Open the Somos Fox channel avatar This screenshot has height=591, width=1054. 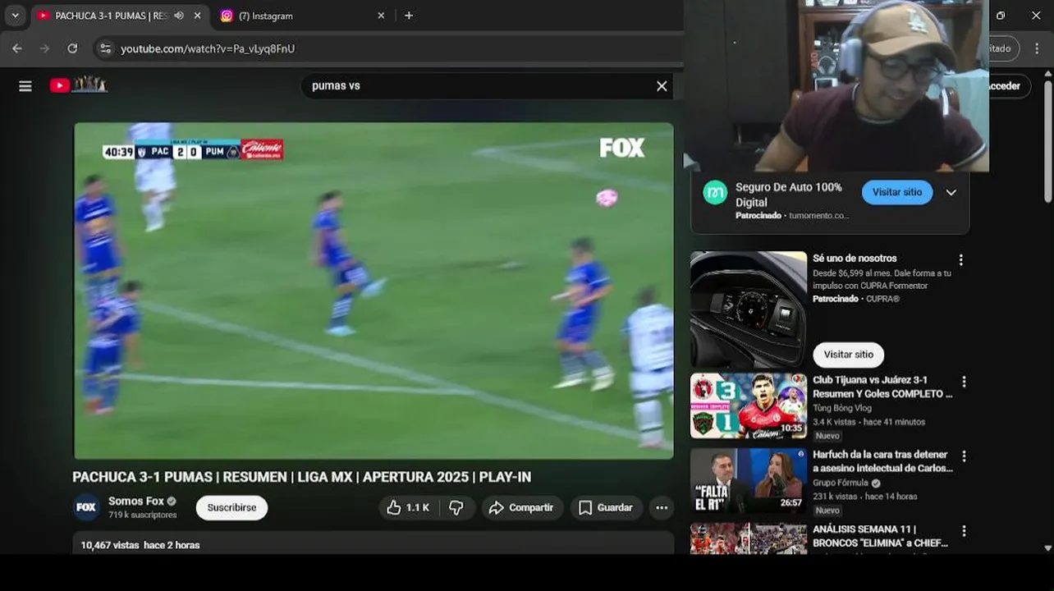point(86,507)
